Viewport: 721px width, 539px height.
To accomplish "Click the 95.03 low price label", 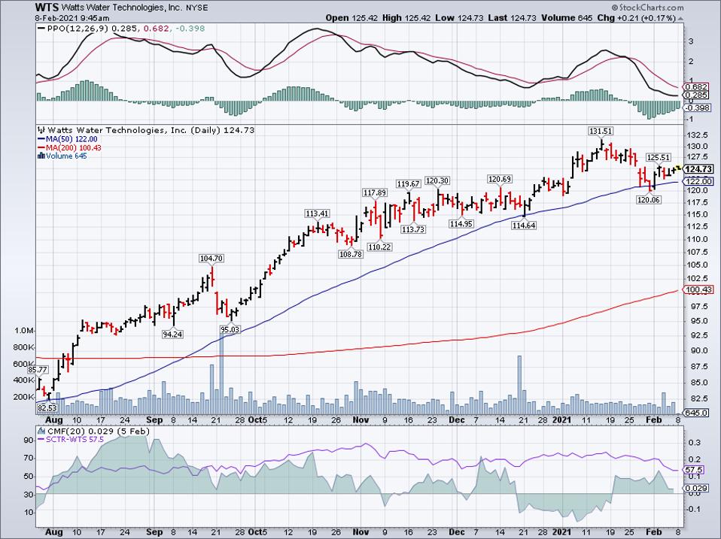I will pyautogui.click(x=230, y=329).
